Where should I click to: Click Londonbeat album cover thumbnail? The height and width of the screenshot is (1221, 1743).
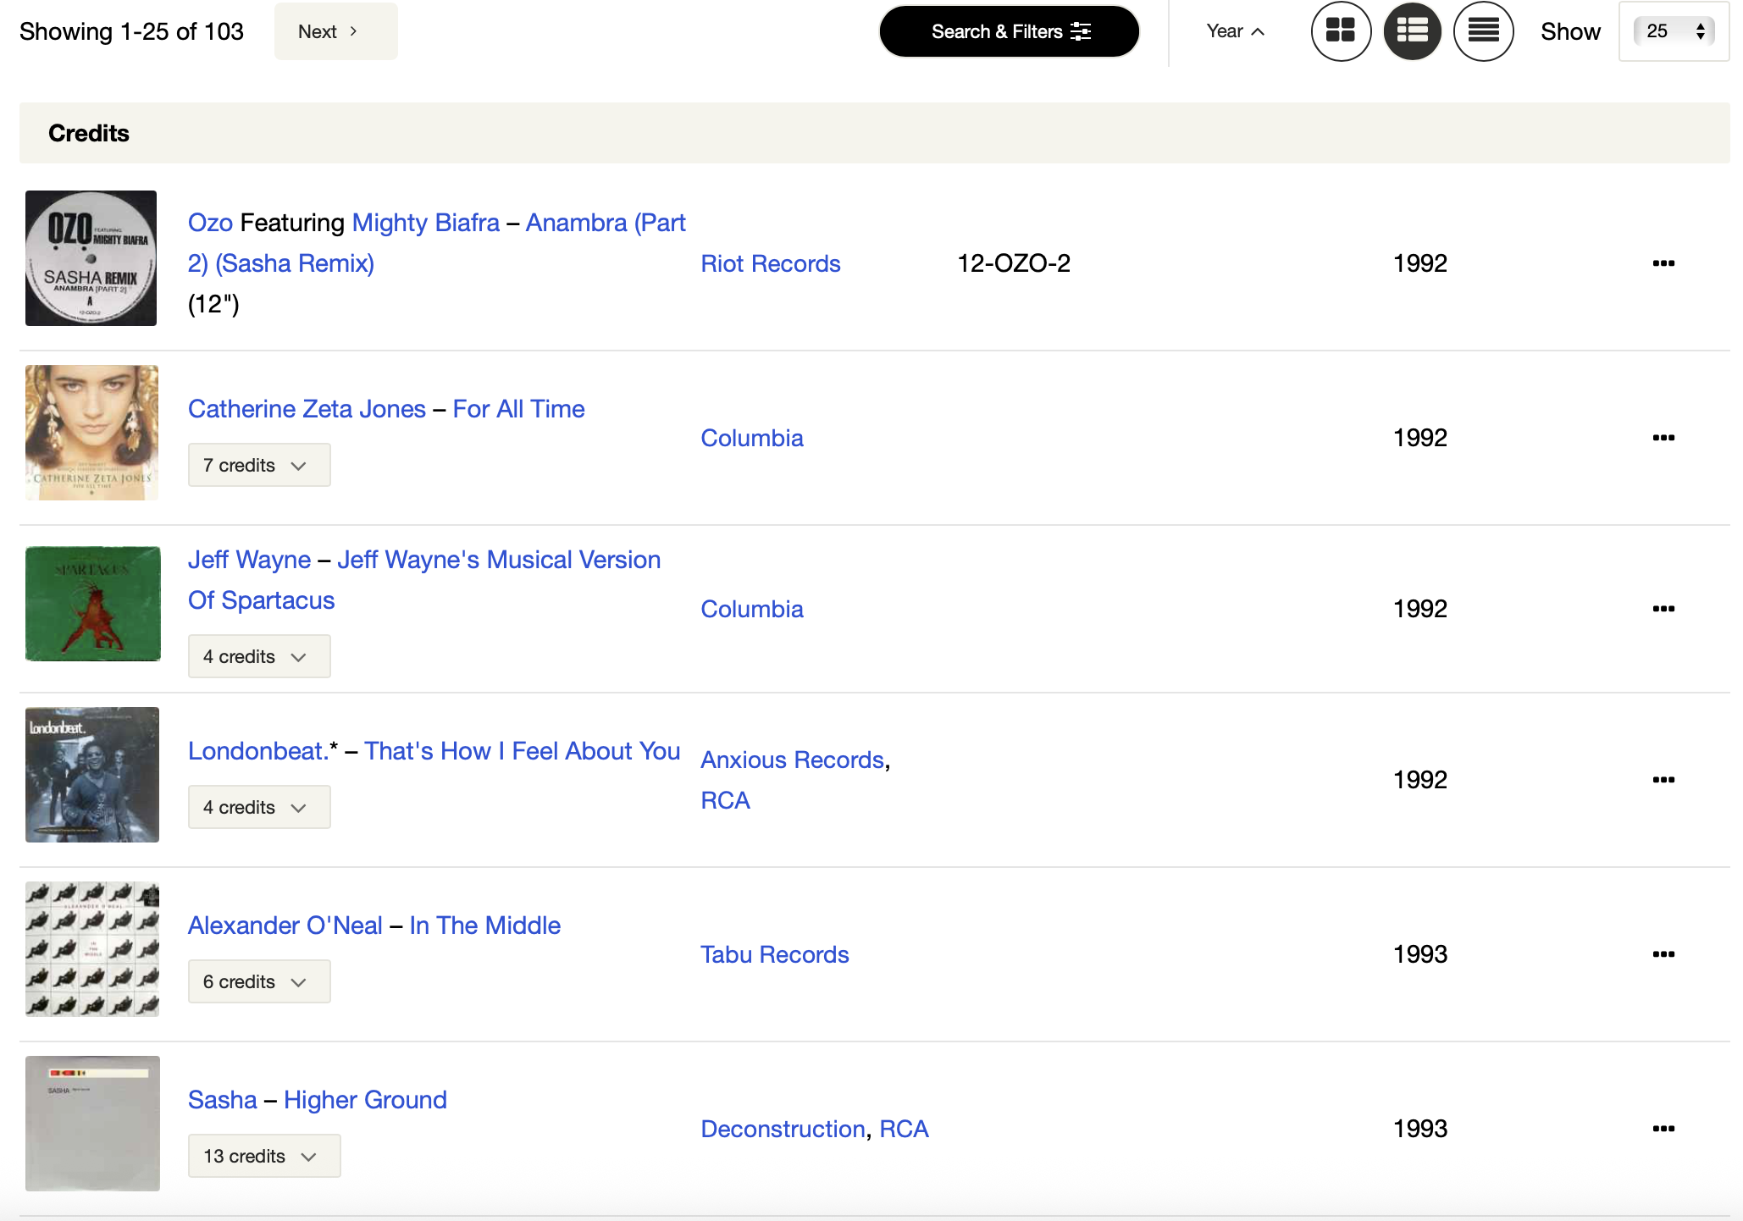click(92, 775)
